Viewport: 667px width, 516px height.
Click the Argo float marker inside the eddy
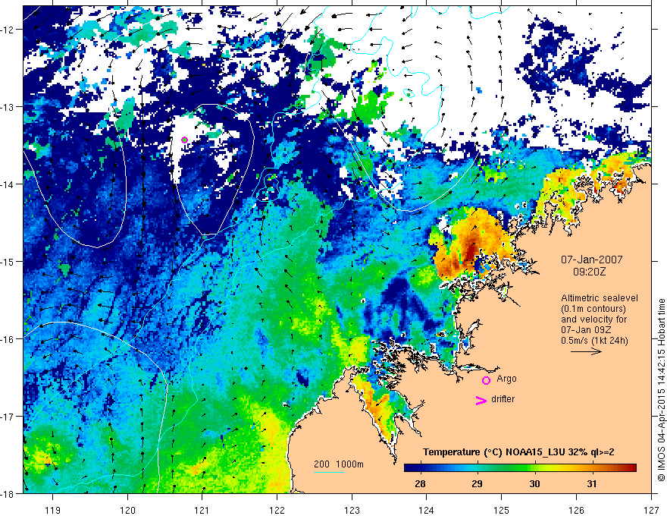(184, 140)
